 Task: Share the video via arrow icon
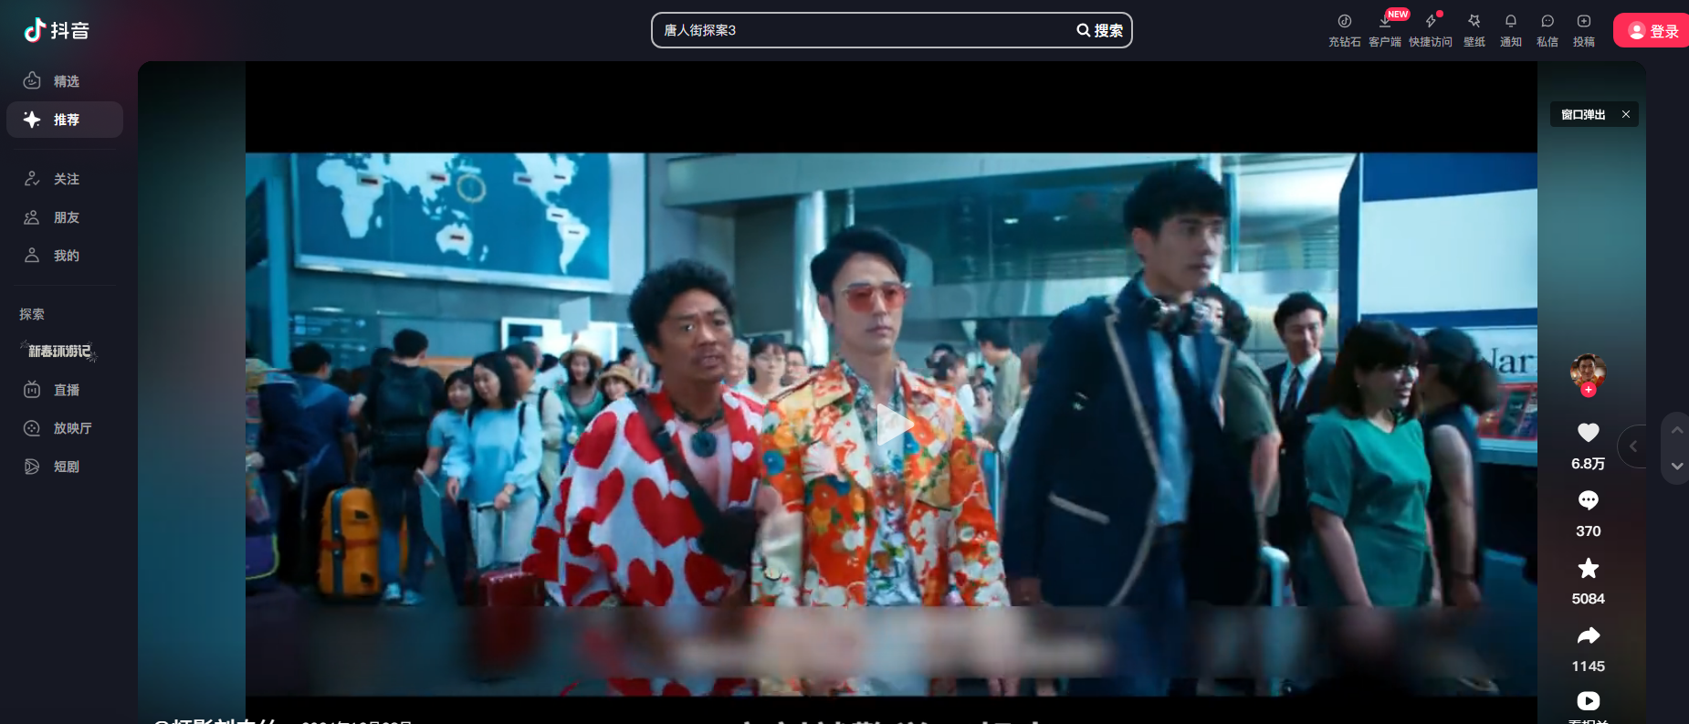coord(1589,635)
